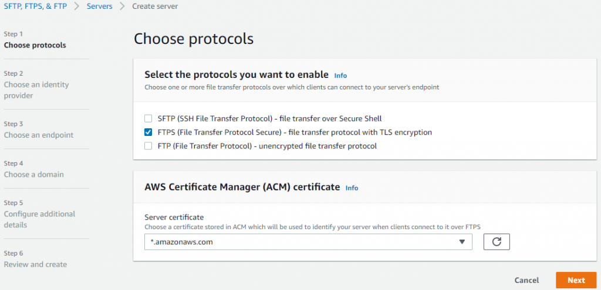Go to SFTP, FTPS, & FTP breadcrumb
601x290 pixels.
tap(35, 6)
